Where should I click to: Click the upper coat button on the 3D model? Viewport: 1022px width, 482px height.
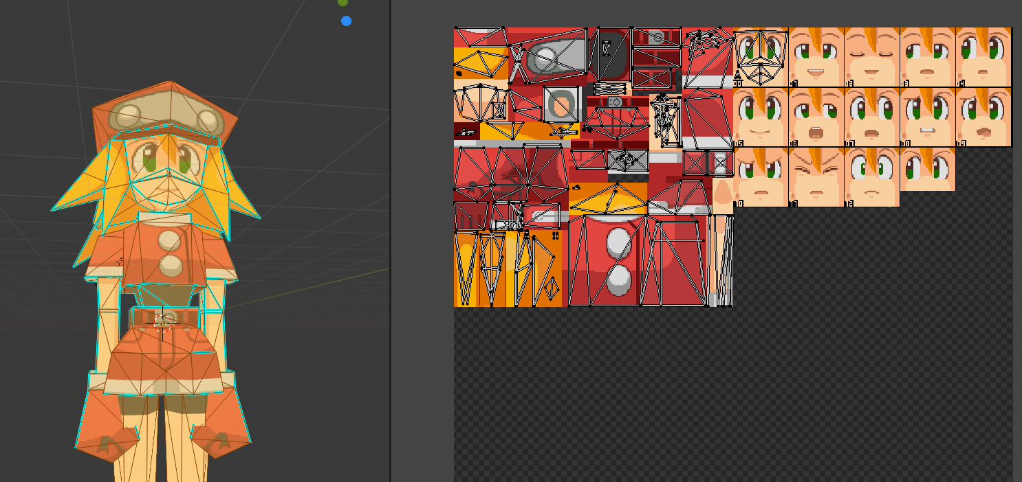click(x=169, y=240)
